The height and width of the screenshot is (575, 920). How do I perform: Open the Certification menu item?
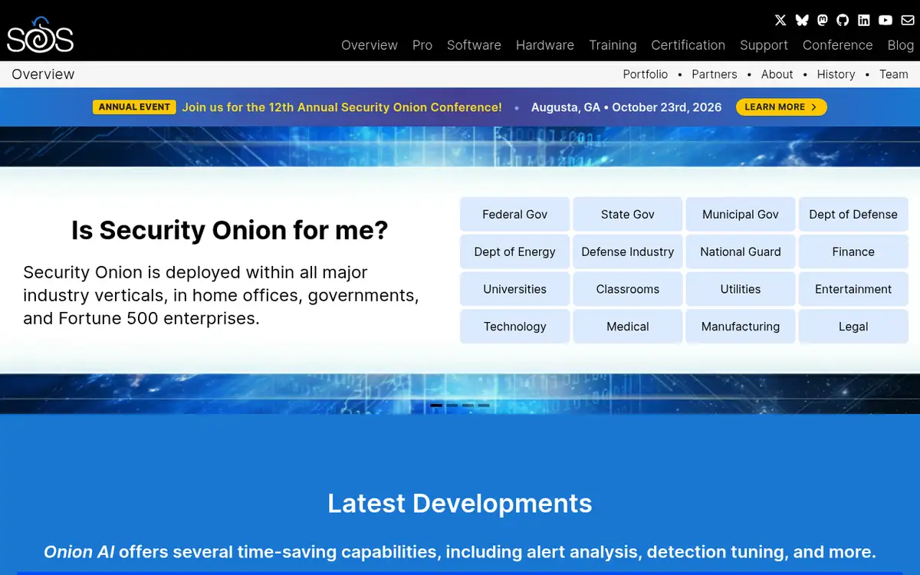point(688,45)
